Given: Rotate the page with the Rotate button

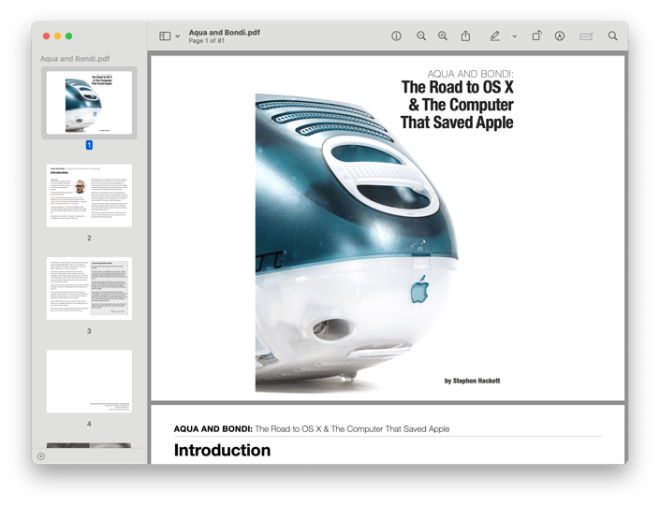Looking at the screenshot, I should pyautogui.click(x=536, y=36).
